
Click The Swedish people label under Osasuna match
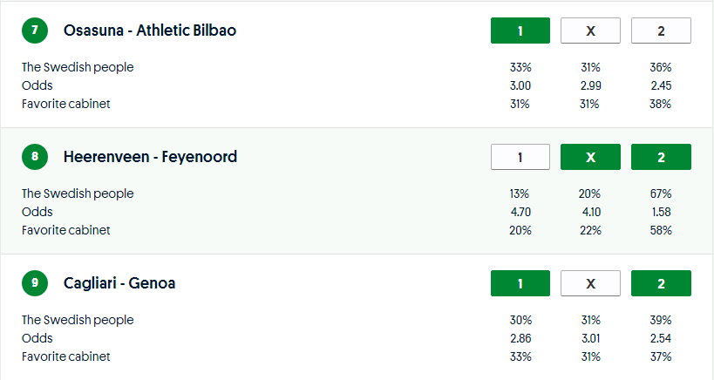coord(78,67)
